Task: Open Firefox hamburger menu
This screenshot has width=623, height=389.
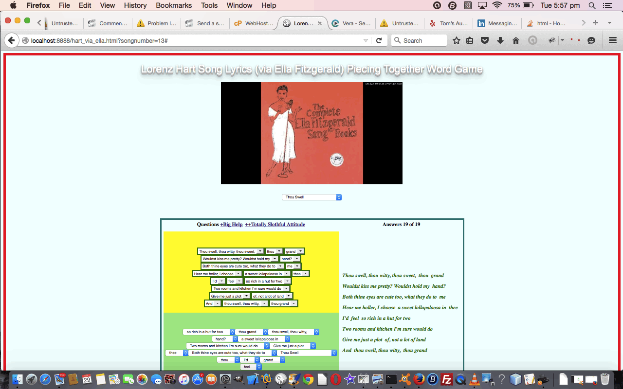Action: click(x=613, y=41)
